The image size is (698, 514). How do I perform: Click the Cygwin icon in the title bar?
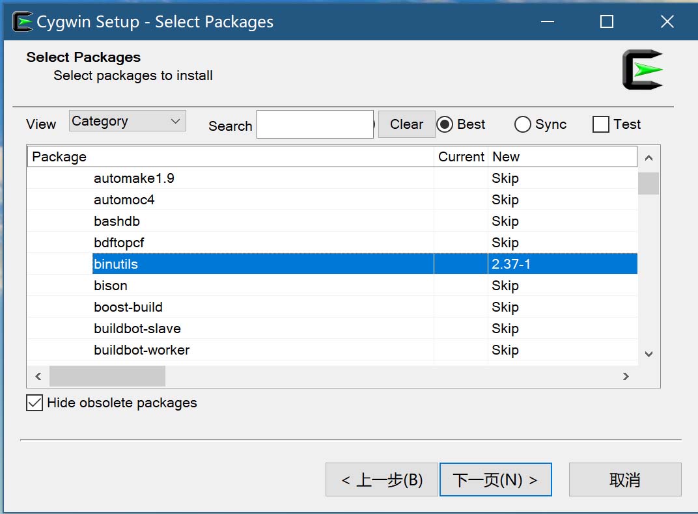(x=22, y=21)
